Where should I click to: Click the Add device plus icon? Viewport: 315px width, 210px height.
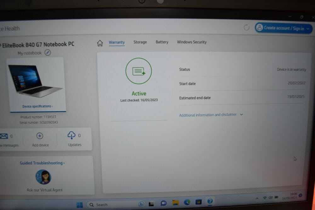[x=40, y=136]
